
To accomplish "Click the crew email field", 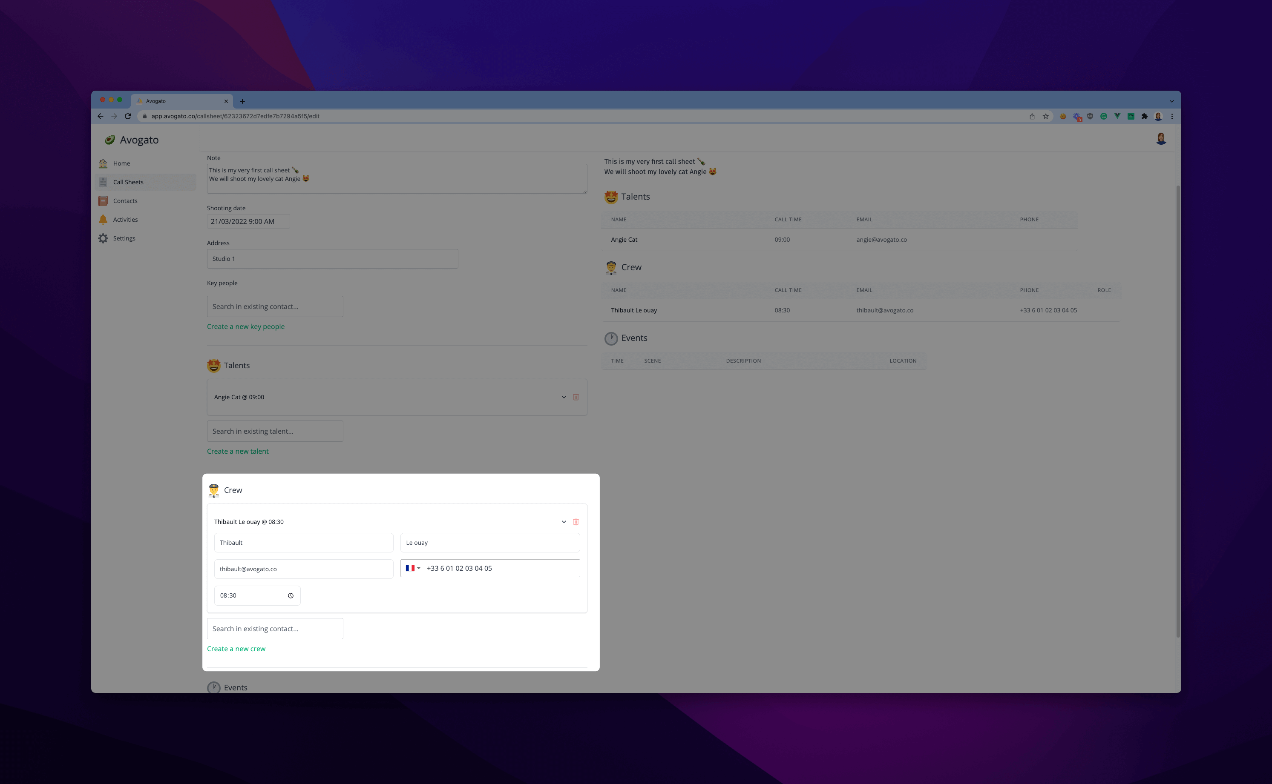I will pos(304,569).
